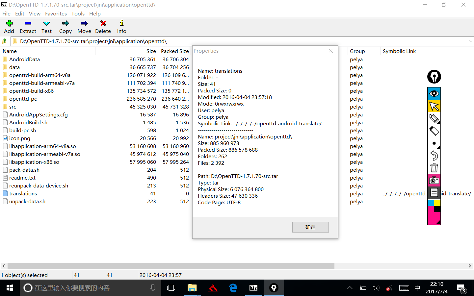Open the red A application in taskbar
Image resolution: width=474 pixels, height=296 pixels.
[213, 288]
